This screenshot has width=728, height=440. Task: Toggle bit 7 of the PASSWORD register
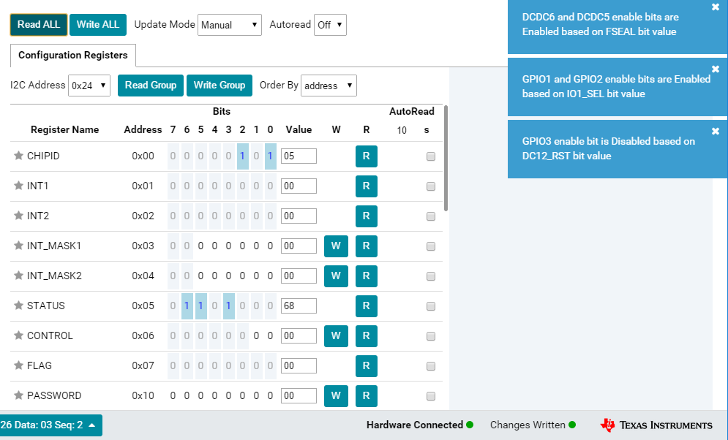point(173,395)
